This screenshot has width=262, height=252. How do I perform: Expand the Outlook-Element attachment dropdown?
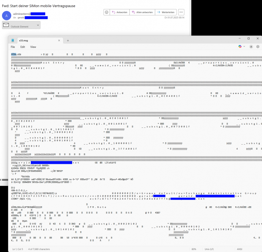38,25
